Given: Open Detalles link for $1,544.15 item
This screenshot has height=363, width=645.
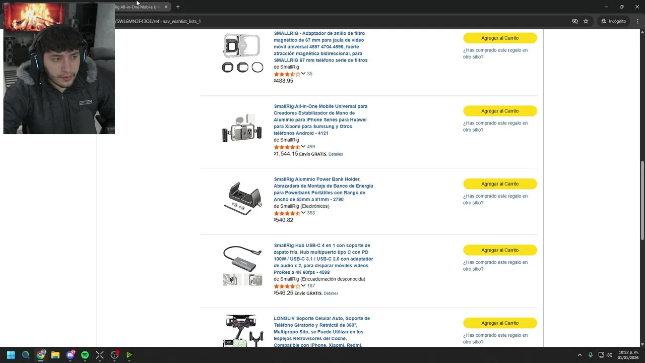Looking at the screenshot, I should (336, 154).
